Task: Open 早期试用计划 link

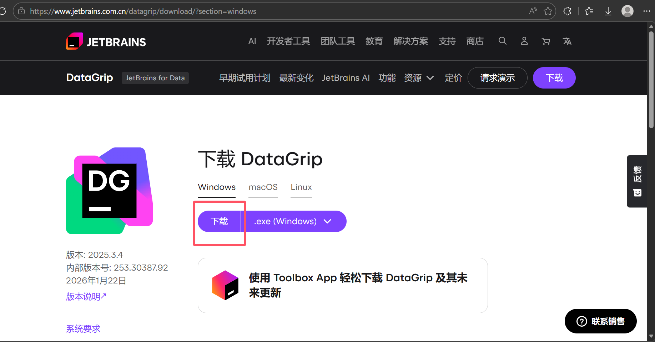Action: coord(245,78)
